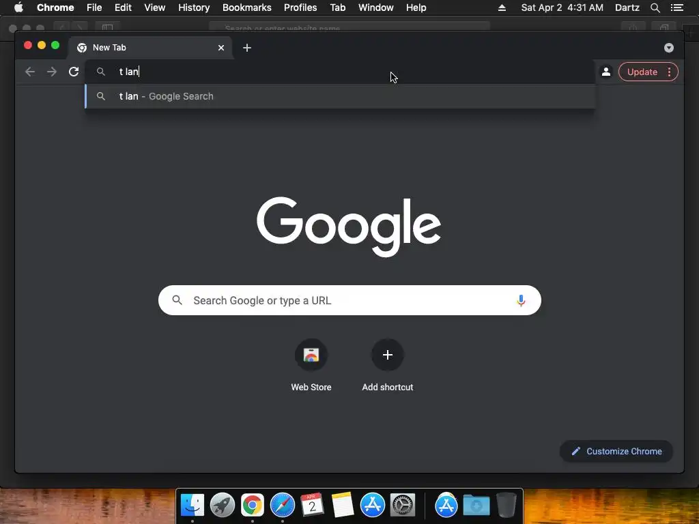Open the Window menu
The height and width of the screenshot is (524, 699).
coord(376,8)
